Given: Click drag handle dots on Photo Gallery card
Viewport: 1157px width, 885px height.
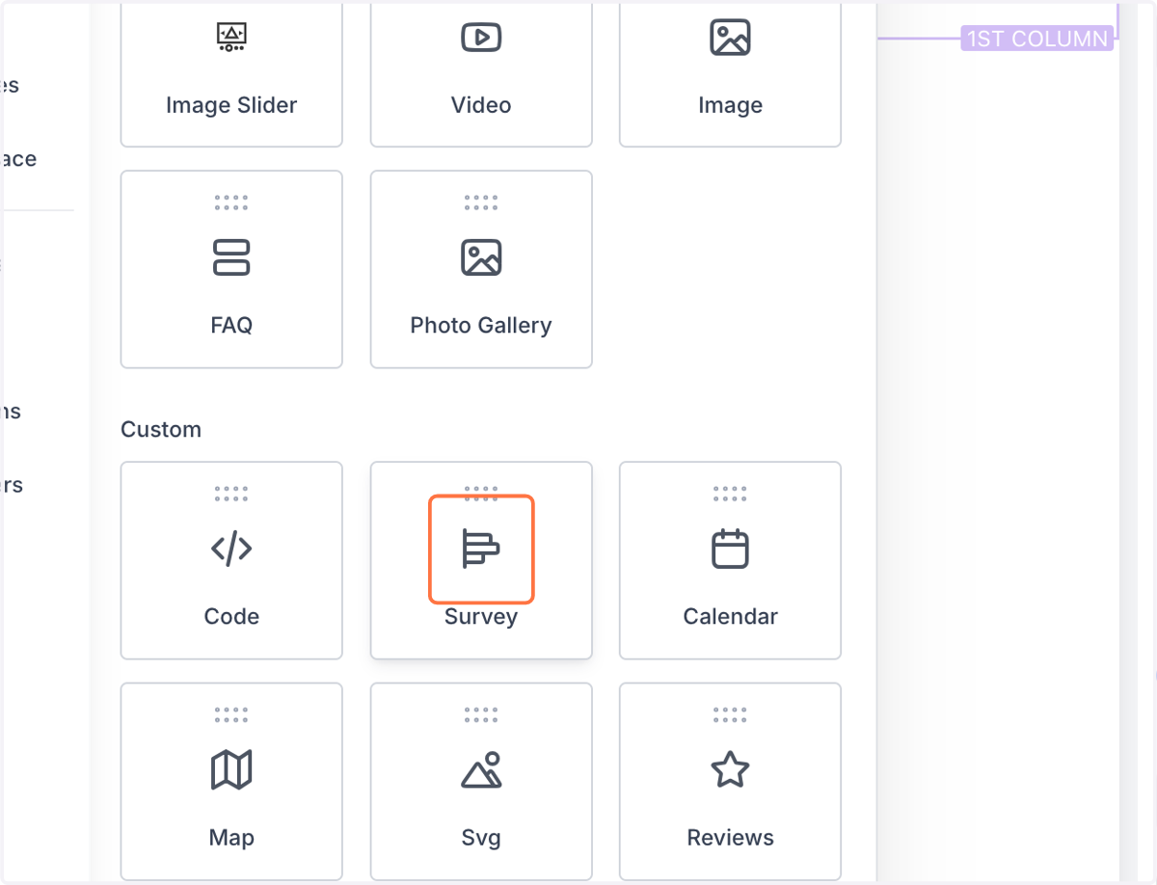Looking at the screenshot, I should click(x=481, y=202).
